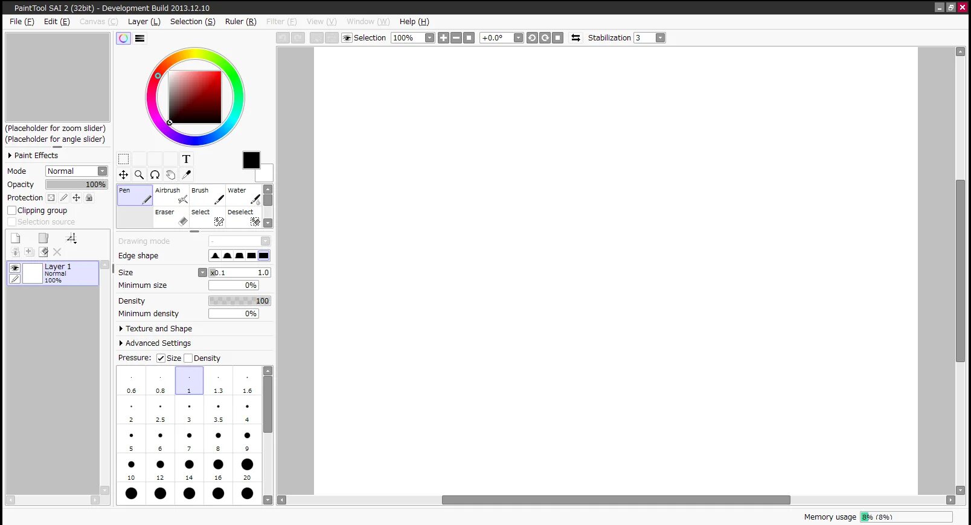Reset canvas rotation
Screen dimensions: 971x525
click(x=558, y=37)
